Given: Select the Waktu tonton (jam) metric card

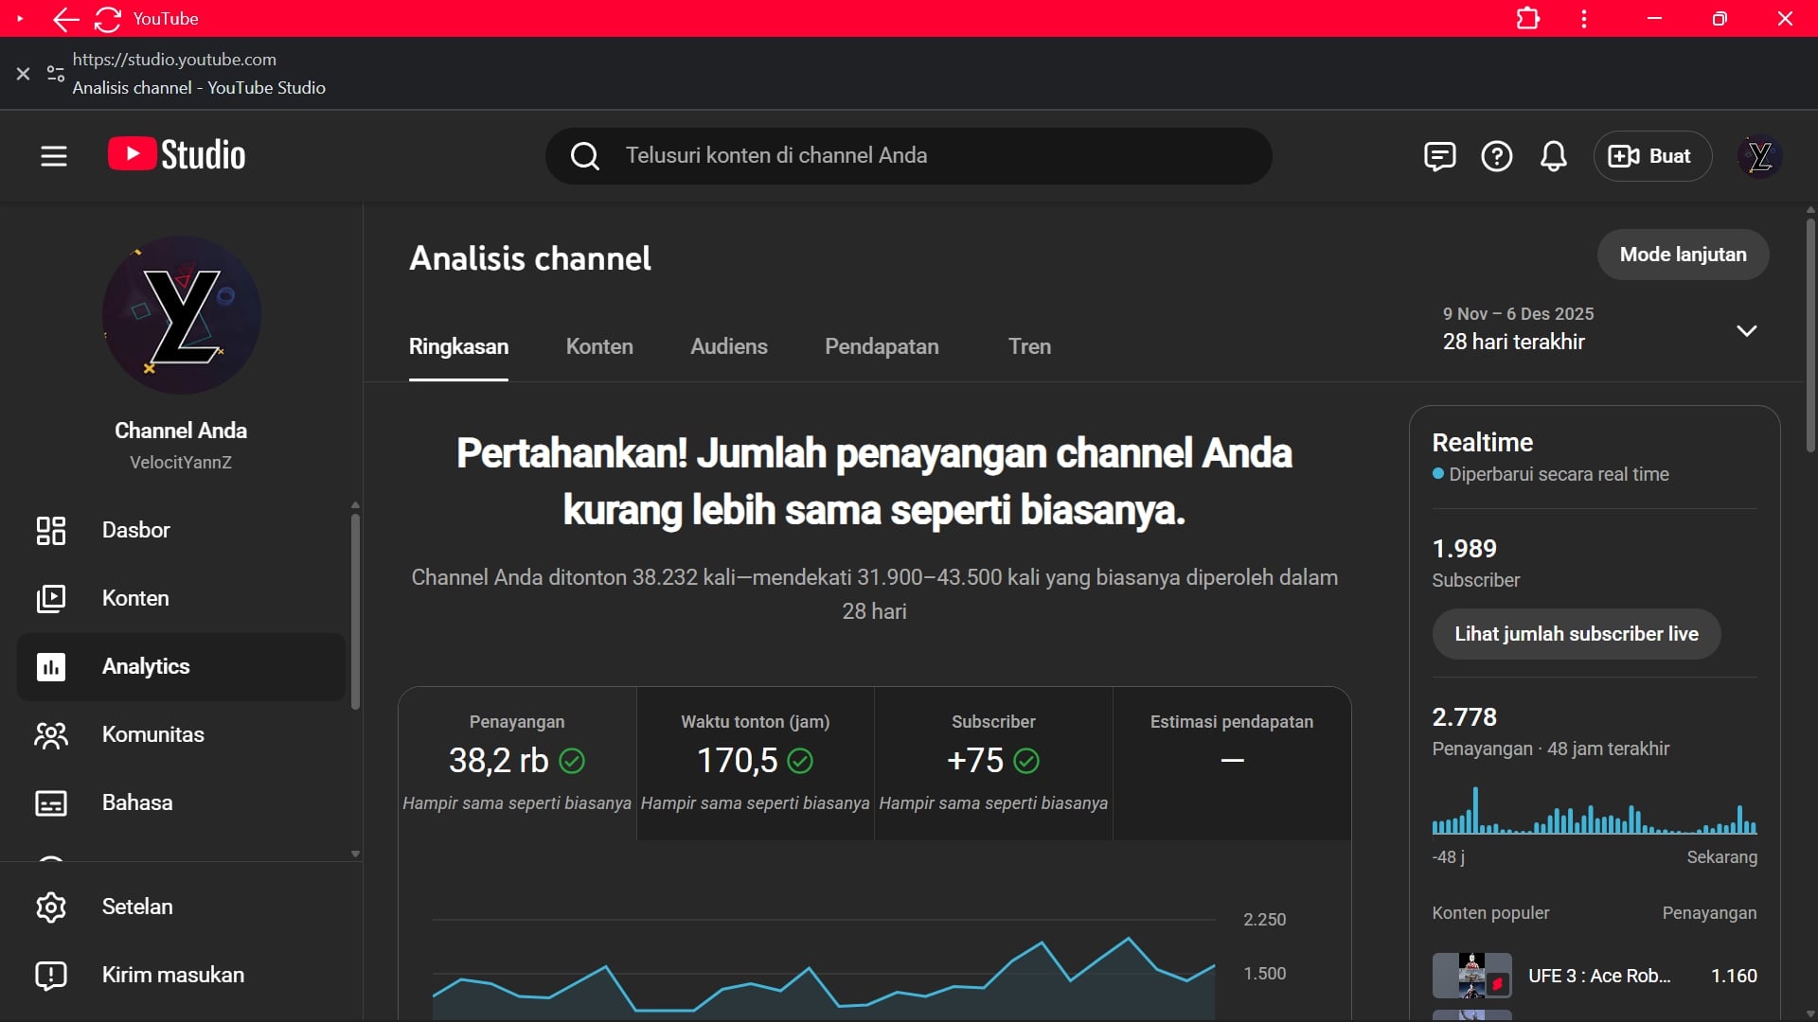Looking at the screenshot, I should coord(755,762).
